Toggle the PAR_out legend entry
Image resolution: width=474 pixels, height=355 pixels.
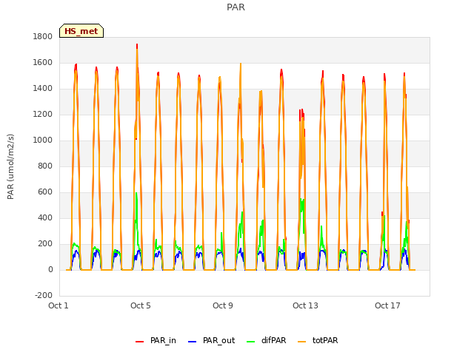click(211, 340)
